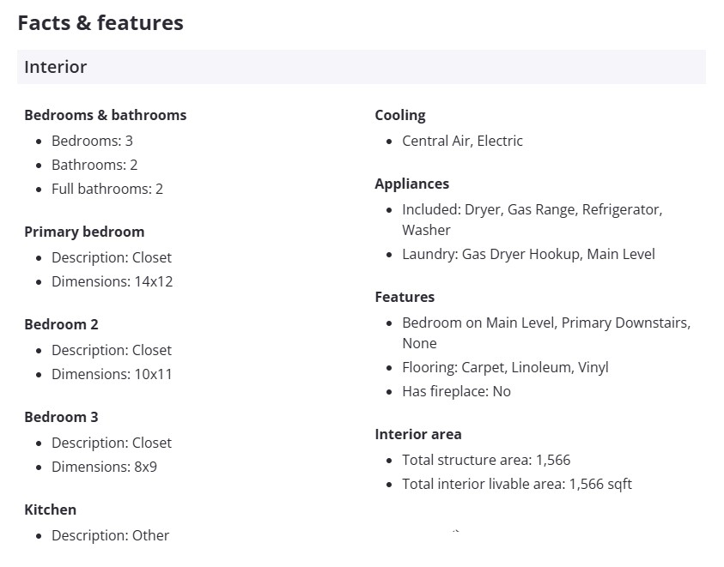
Task: Click Primary bedroom Dimensions: 14x12
Action: (x=112, y=281)
